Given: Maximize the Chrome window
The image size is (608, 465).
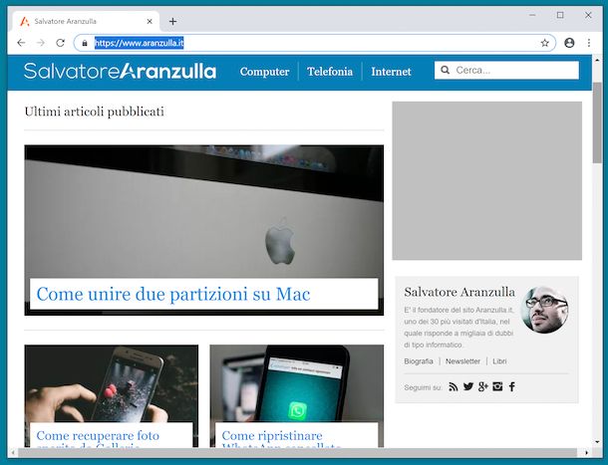Looking at the screenshot, I should (x=560, y=15).
